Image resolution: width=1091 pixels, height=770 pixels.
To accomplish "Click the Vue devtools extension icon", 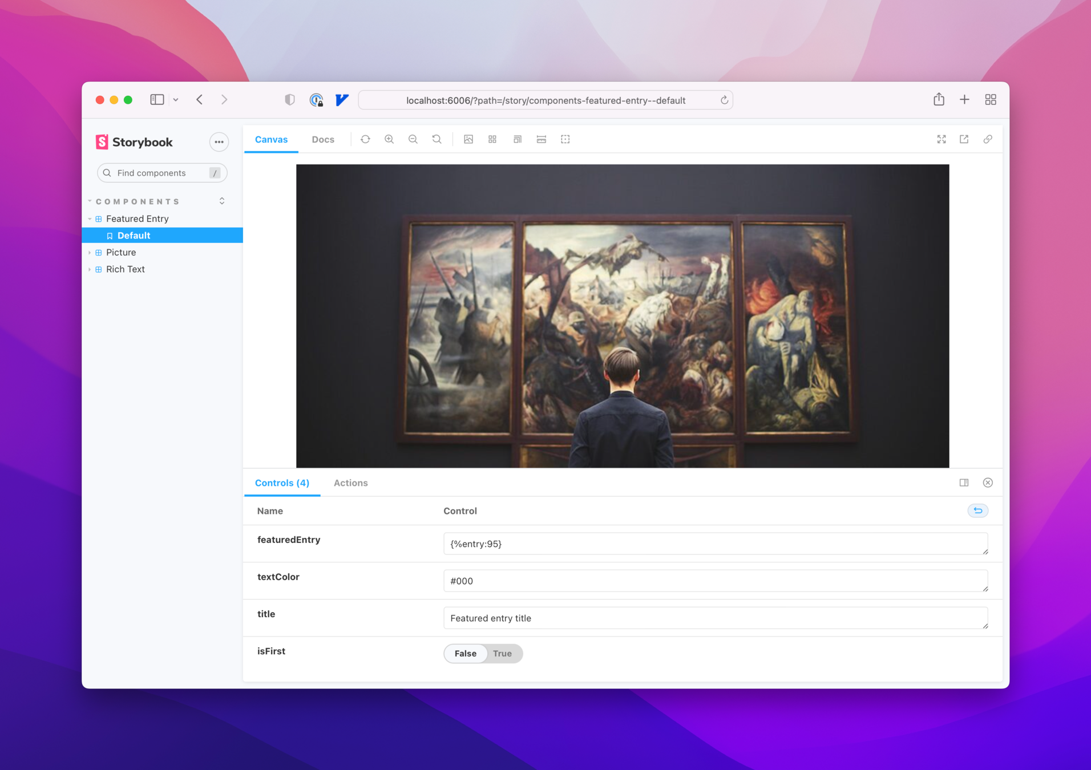I will tap(342, 100).
